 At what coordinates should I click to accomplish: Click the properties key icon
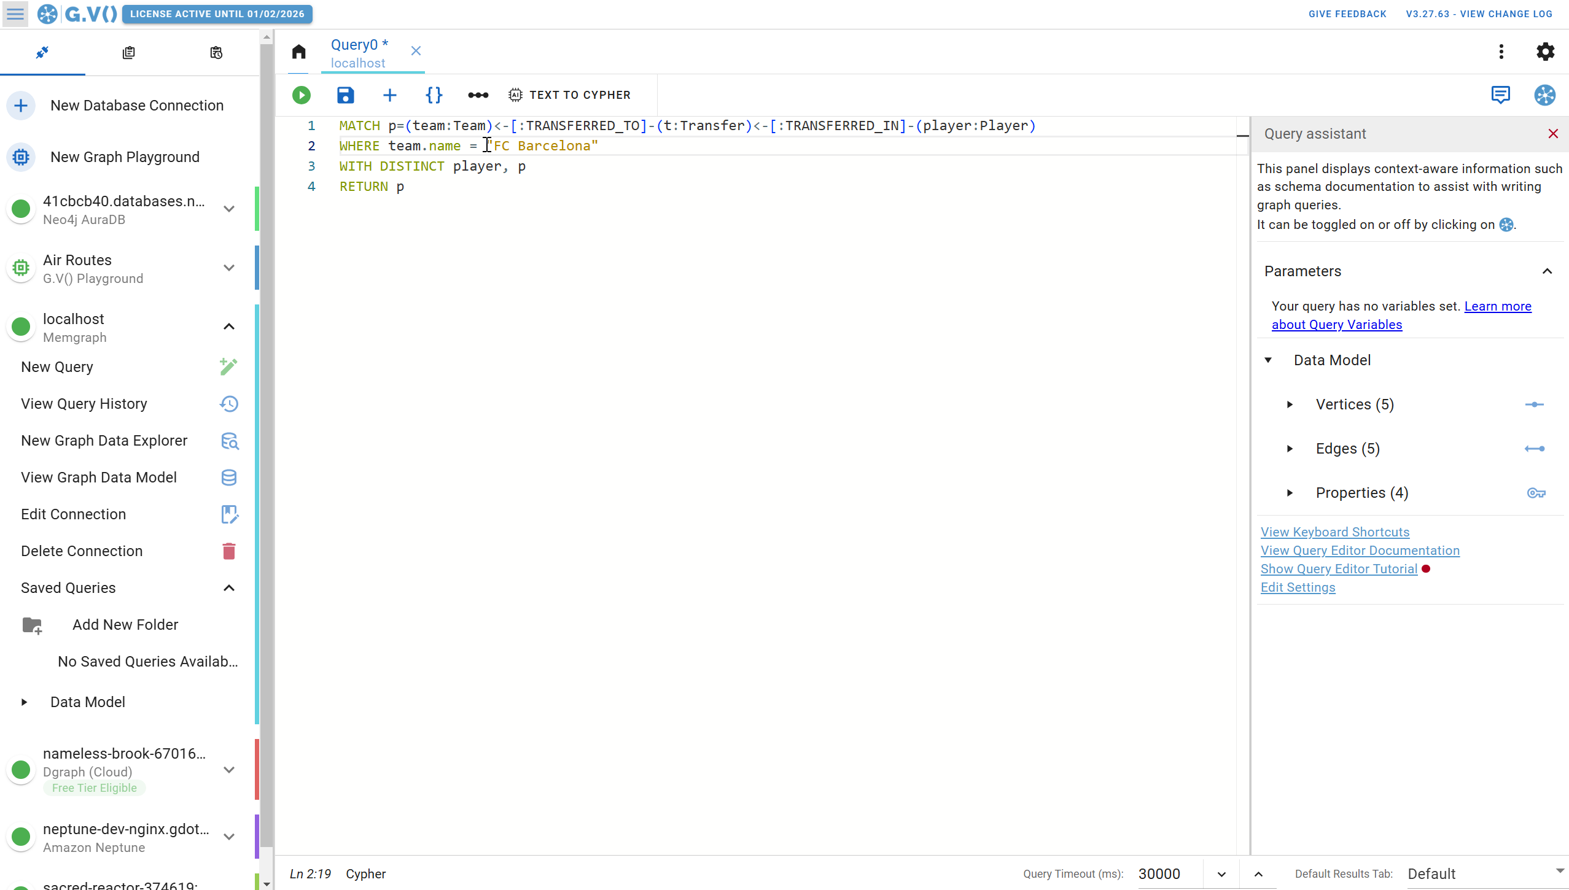pos(1536,493)
